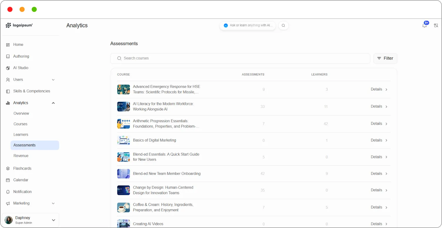The image size is (442, 228).
Task: Click the Search courses input field
Action: [240, 58]
